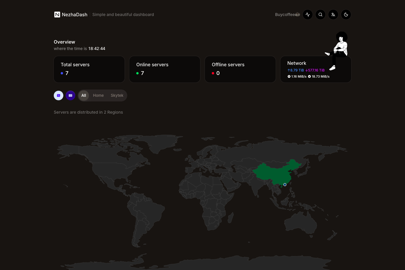Select the All group tab
The image size is (405, 270).
pyautogui.click(x=84, y=95)
